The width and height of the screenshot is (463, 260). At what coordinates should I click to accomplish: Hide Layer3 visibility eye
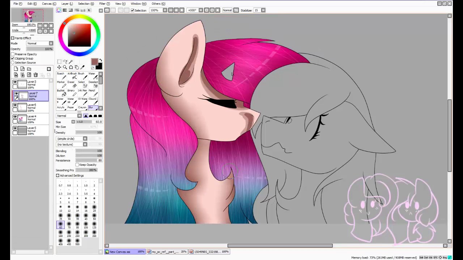click(15, 82)
